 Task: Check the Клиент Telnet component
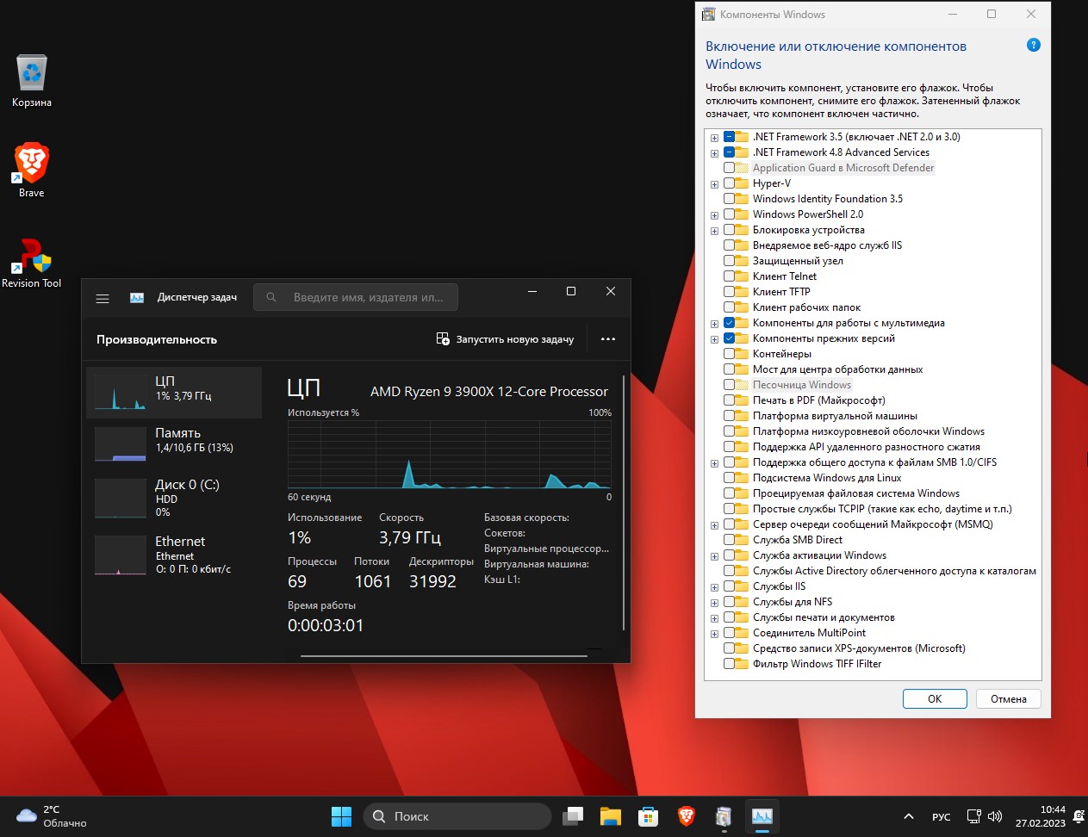[730, 276]
